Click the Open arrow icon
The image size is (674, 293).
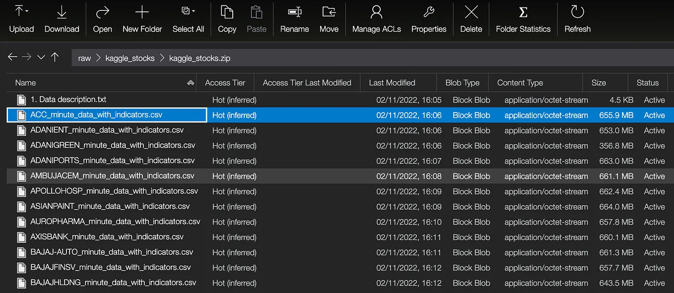click(x=102, y=12)
